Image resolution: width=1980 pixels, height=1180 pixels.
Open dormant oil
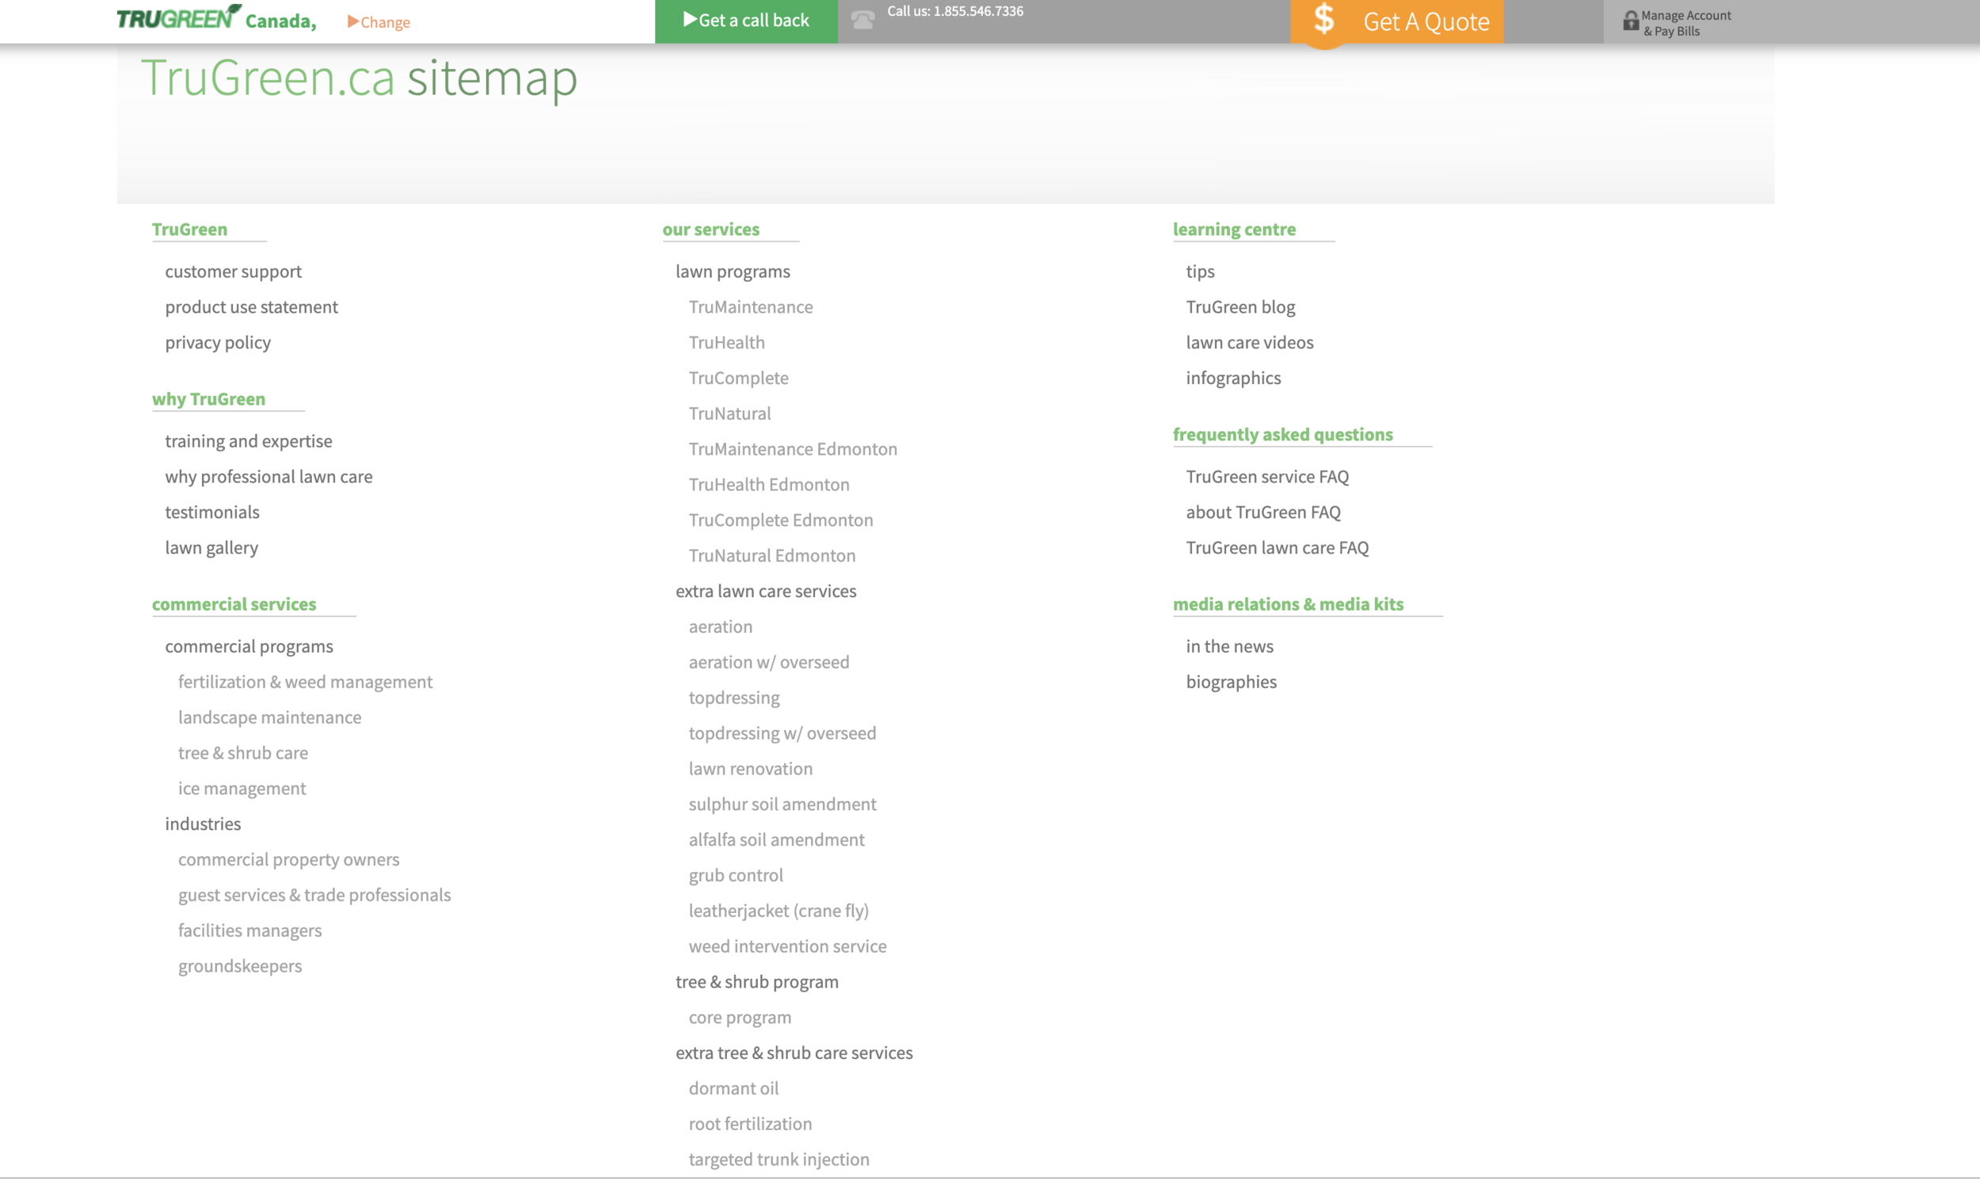point(733,1089)
